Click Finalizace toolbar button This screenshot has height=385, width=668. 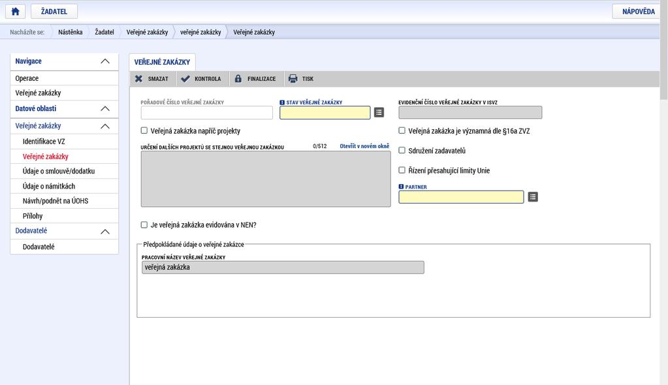pos(255,79)
